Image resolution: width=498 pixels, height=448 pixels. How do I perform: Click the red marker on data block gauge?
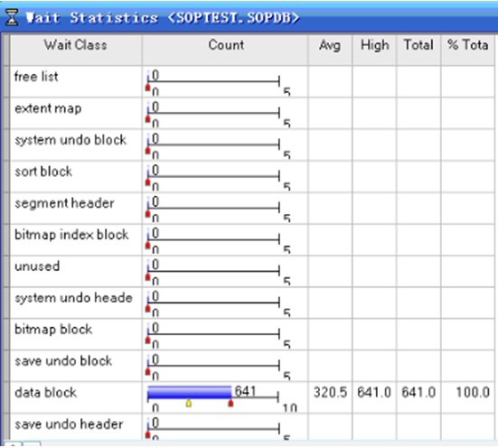point(230,403)
